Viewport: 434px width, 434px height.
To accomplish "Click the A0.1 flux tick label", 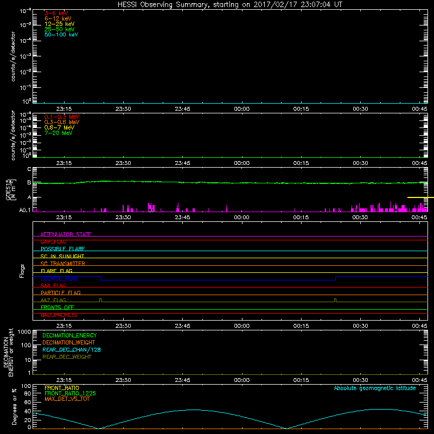I will [x=25, y=210].
